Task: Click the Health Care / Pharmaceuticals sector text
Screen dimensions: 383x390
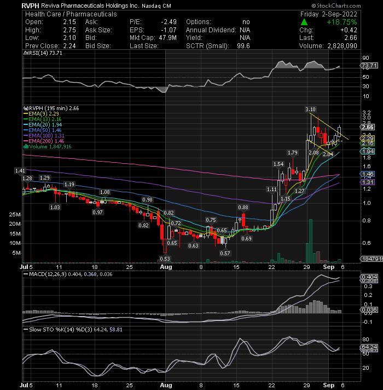Action: pos(71,14)
